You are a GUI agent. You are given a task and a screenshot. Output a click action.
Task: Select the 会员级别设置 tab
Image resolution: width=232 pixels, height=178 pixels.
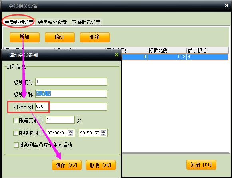coord(19,22)
